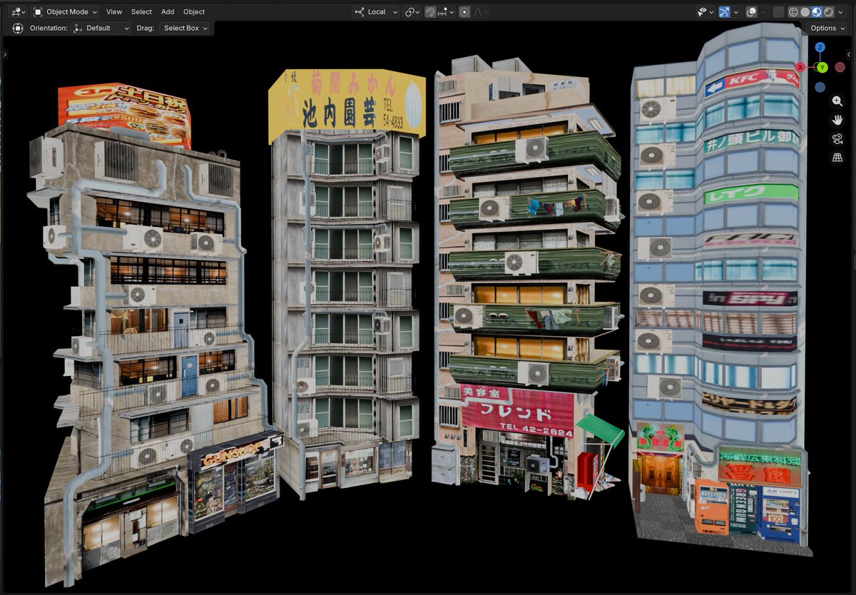
Task: Click the red X axis gizmo handle
Action: [800, 67]
